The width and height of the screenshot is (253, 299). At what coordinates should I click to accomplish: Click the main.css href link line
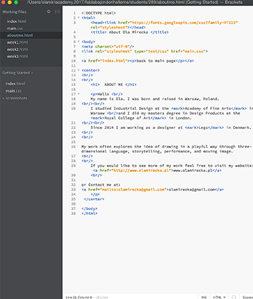145,51
